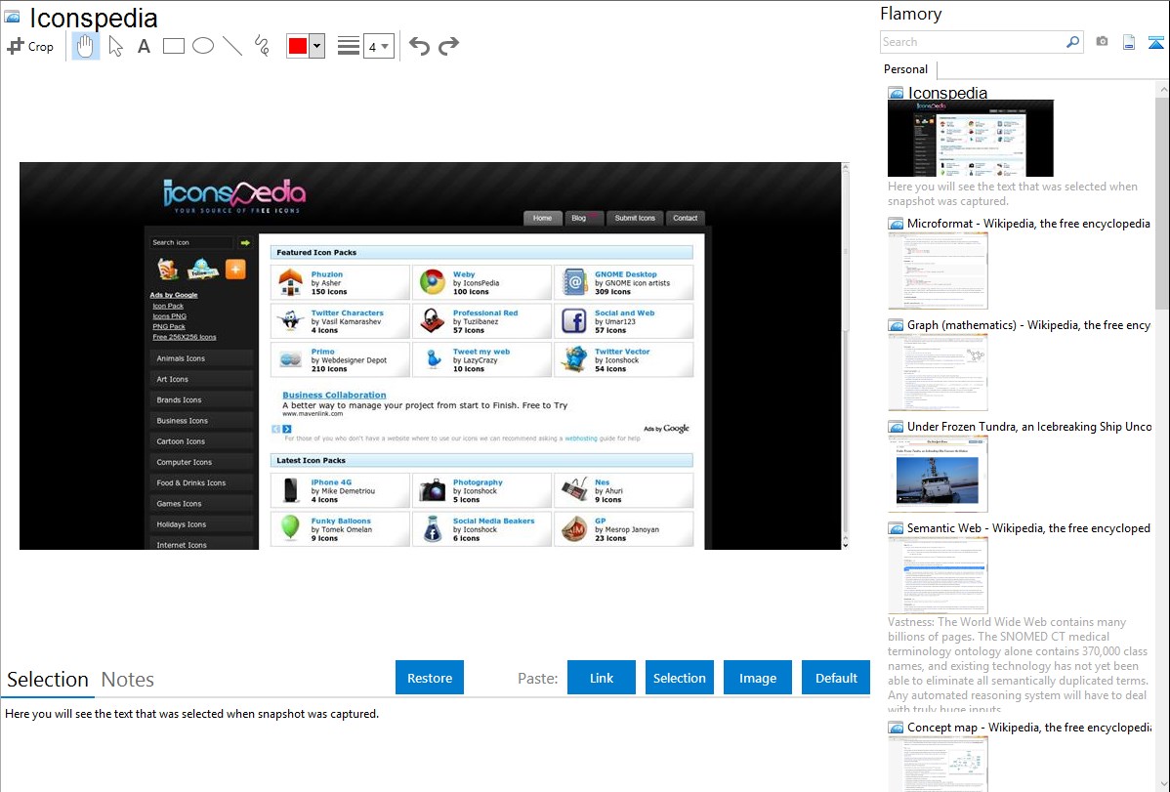Open the Under Frozen Tundra snapshot thumbnail
This screenshot has width=1170, height=792.
[938, 474]
